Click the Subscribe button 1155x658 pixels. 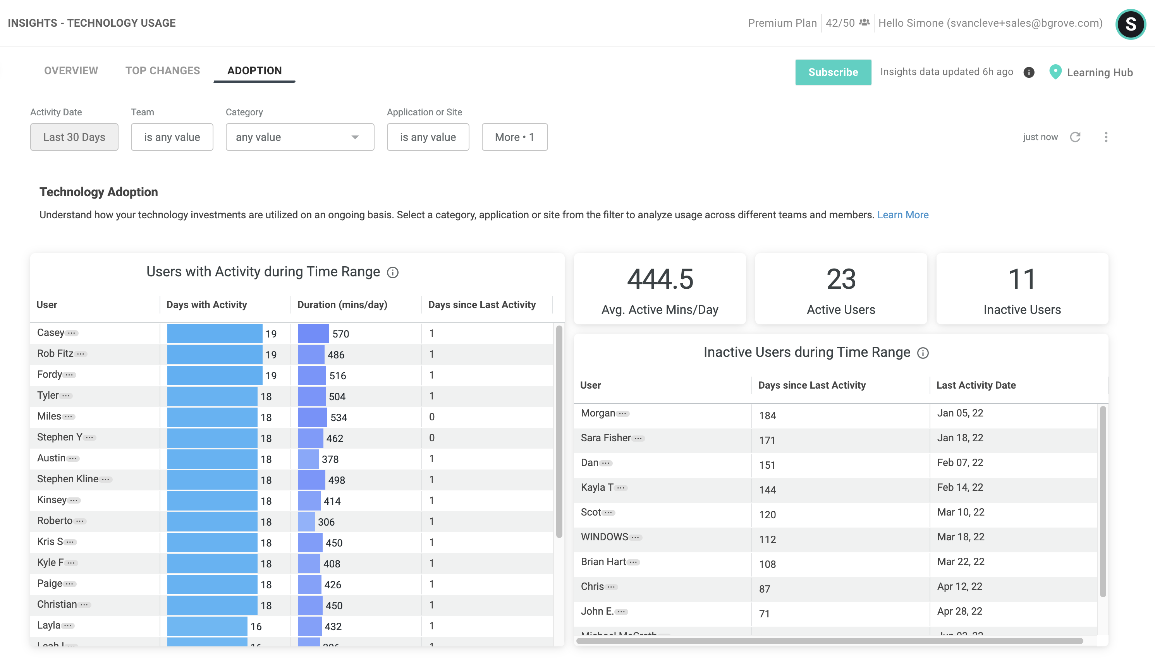833,72
